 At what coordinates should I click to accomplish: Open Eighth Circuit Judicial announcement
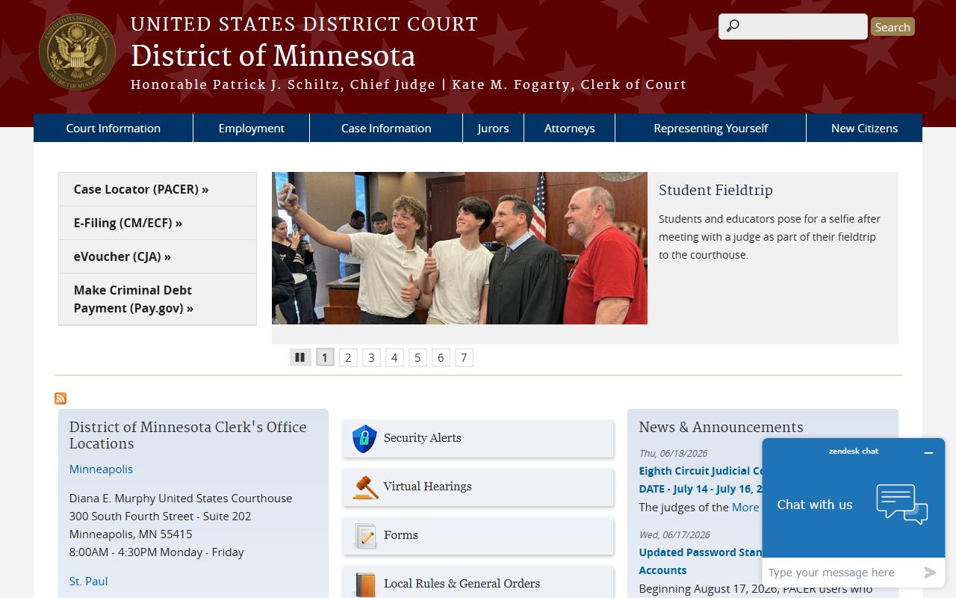pos(701,480)
